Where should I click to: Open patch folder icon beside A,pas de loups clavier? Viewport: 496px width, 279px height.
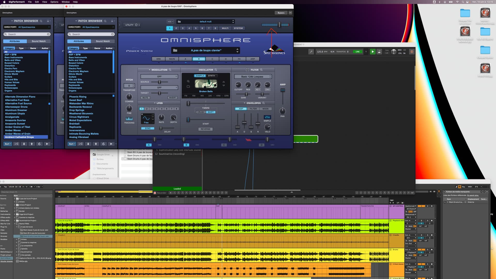click(x=175, y=50)
